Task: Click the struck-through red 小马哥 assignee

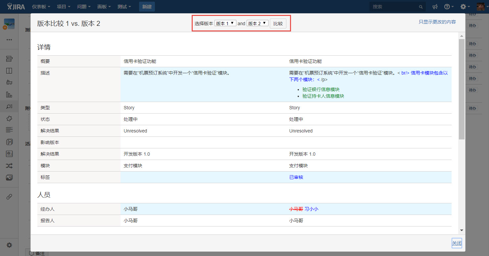Action: click(x=296, y=209)
